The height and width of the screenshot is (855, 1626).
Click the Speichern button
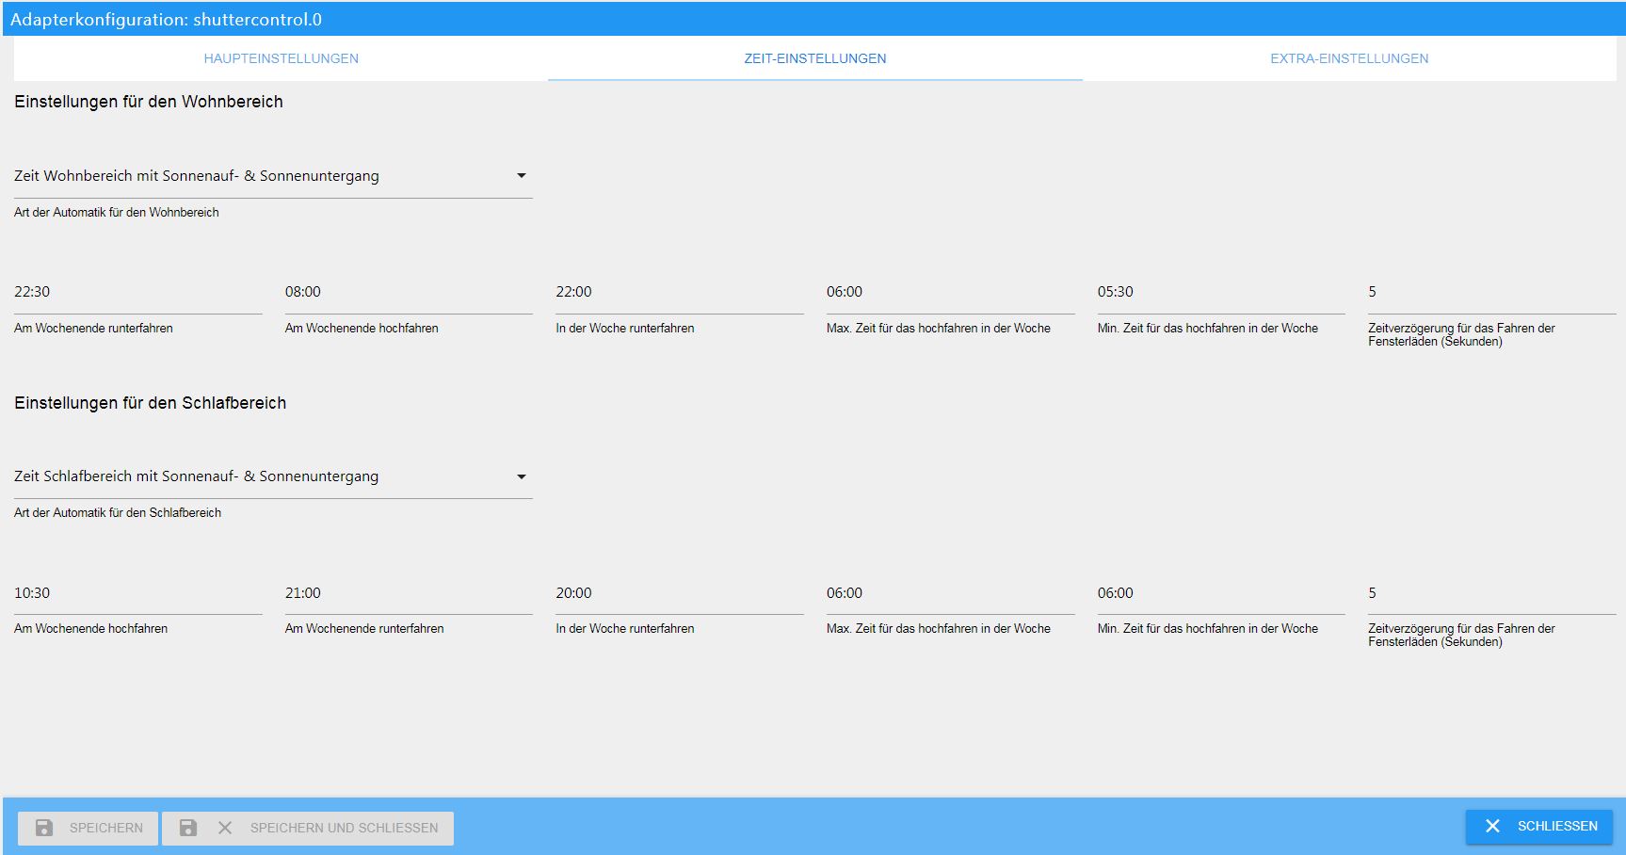tap(89, 829)
